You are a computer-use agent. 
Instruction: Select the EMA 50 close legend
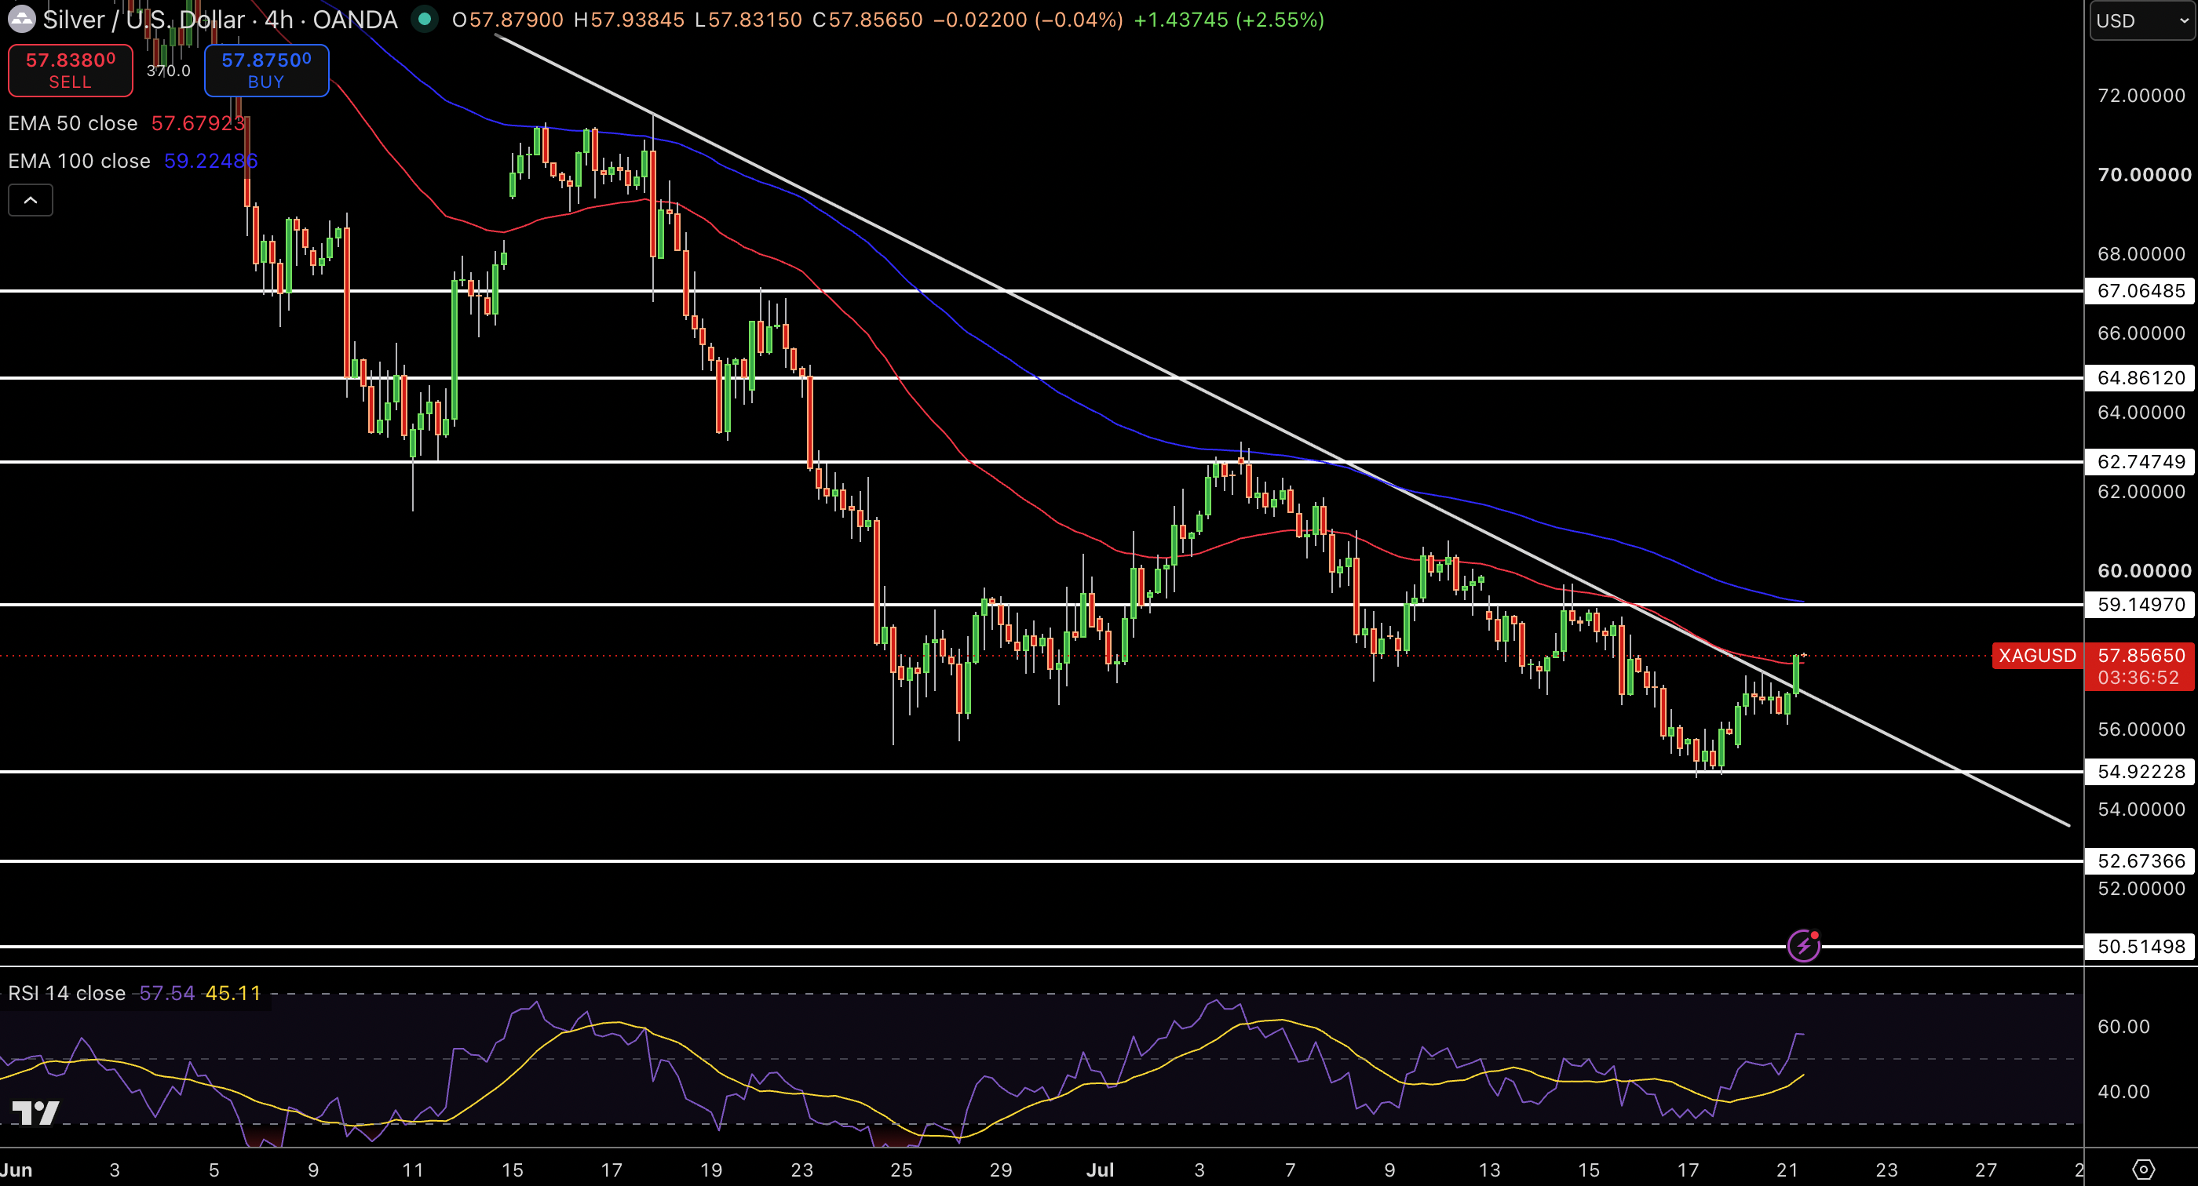click(x=72, y=124)
